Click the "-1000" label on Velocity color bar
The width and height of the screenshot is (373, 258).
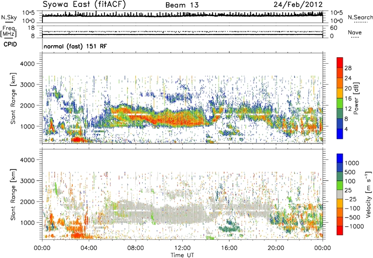coord(354,226)
